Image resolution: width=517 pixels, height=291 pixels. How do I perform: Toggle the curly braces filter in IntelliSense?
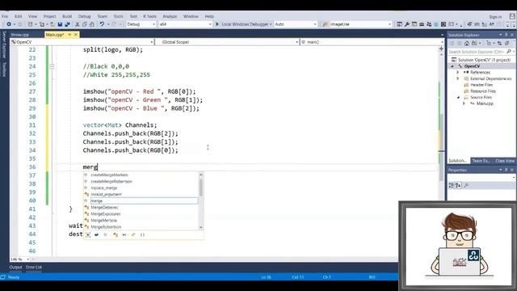coord(142,235)
